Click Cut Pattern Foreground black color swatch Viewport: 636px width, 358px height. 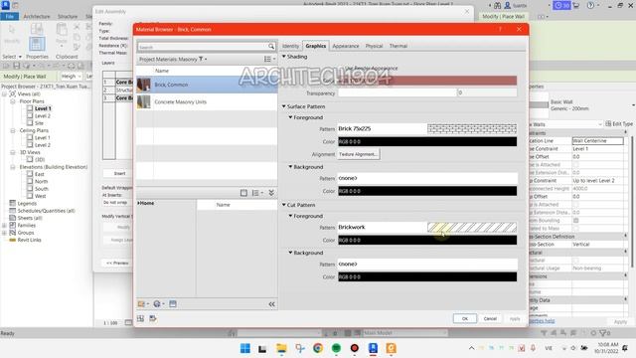tap(427, 241)
